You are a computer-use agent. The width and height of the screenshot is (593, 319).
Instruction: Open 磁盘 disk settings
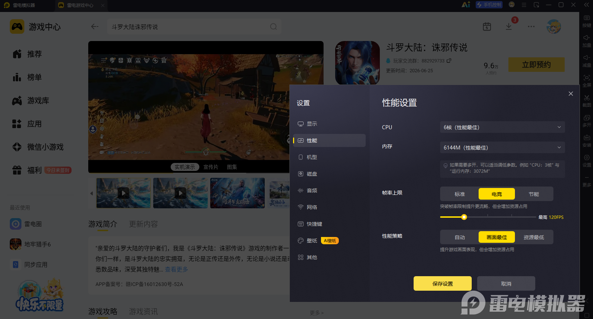coord(329,174)
